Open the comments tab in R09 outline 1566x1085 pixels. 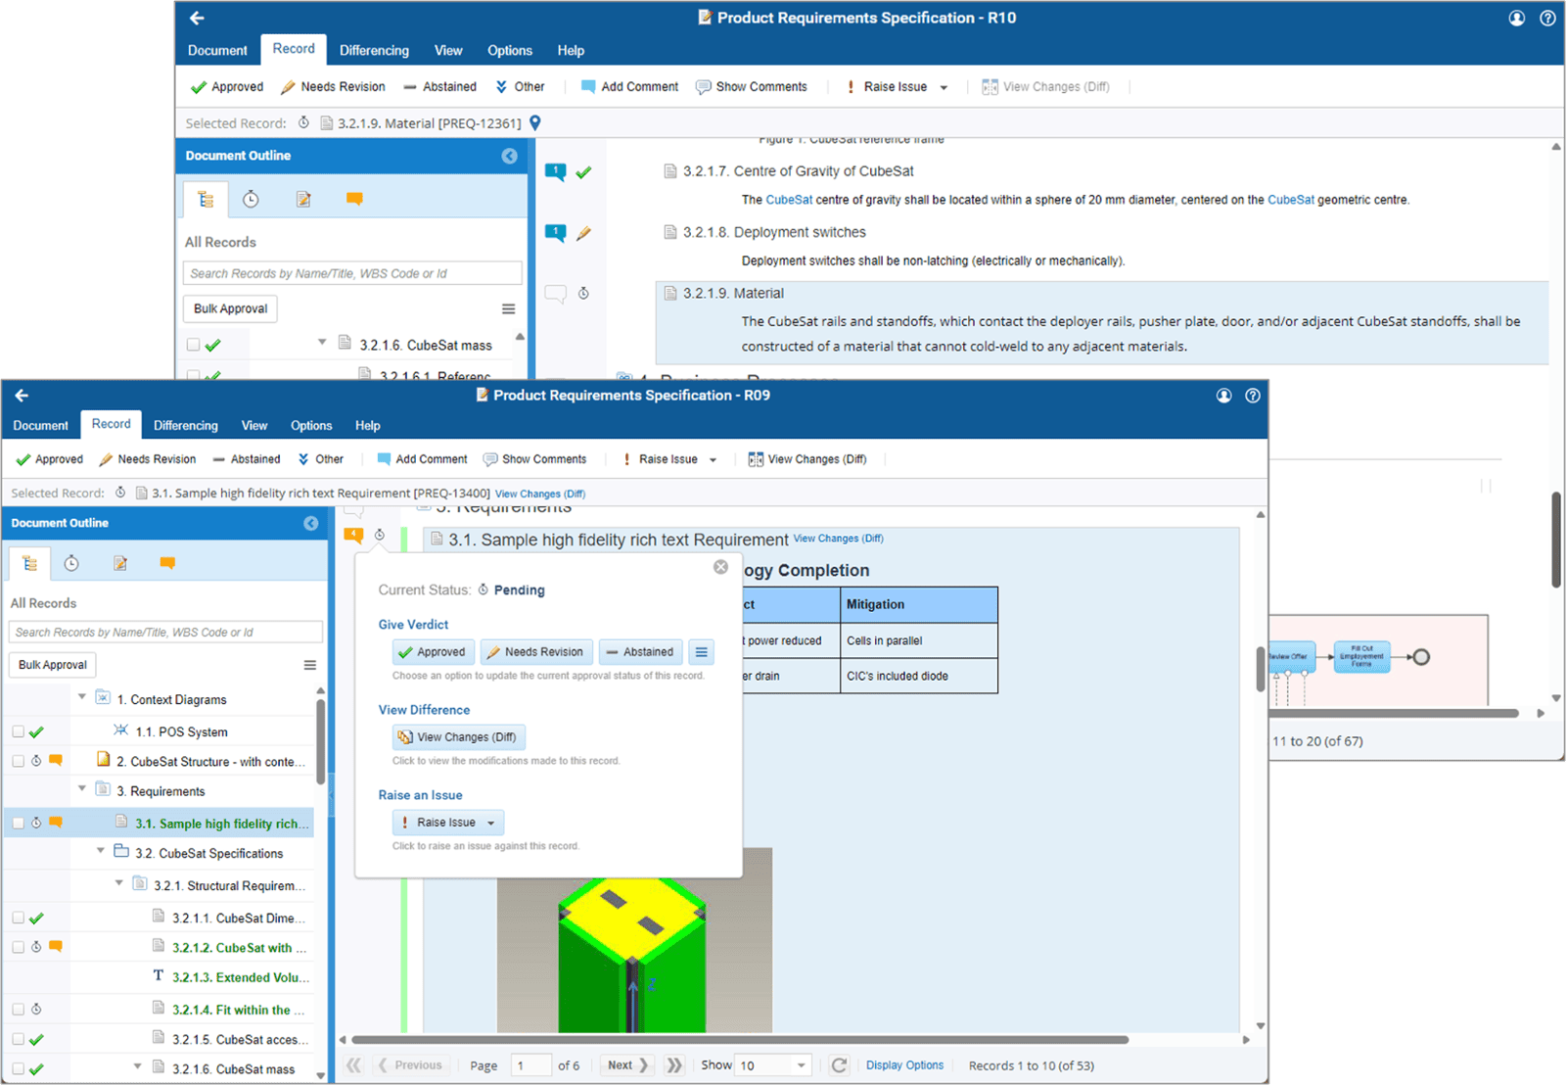[167, 564]
